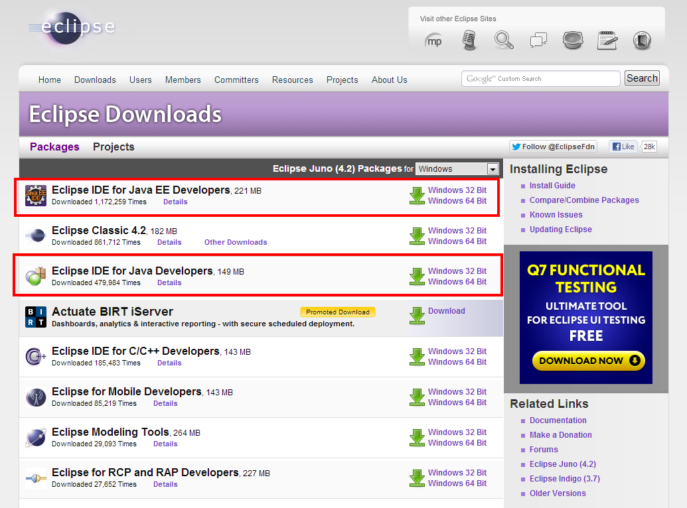Open Make a Donation link
This screenshot has width=687, height=508.
560,435
